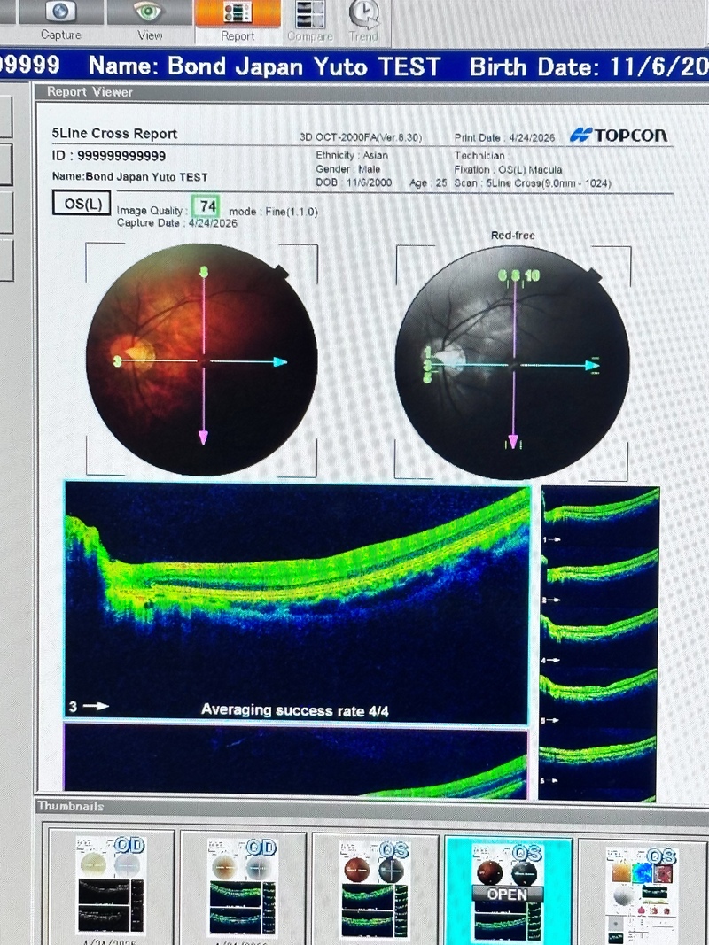Viewport: 709px width, 945px height.
Task: Click the magenta arrowhead on color fundus
Action: pyautogui.click(x=203, y=438)
